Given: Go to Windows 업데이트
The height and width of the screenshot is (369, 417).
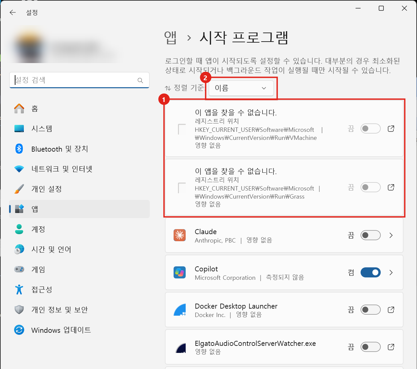Looking at the screenshot, I should 79,330.
